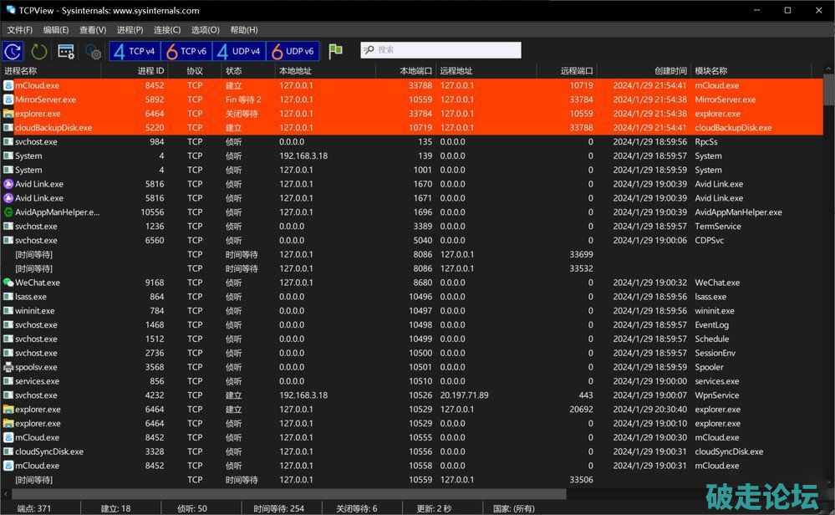Click the AvidAppManHelper process icon

(8, 212)
